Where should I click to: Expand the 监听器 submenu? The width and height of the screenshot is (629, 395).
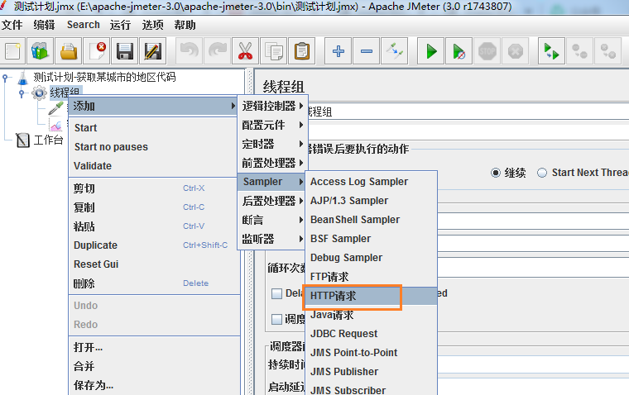273,239
